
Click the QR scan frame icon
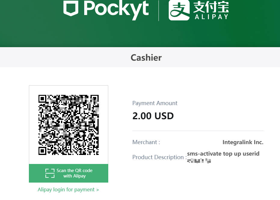[50, 173]
